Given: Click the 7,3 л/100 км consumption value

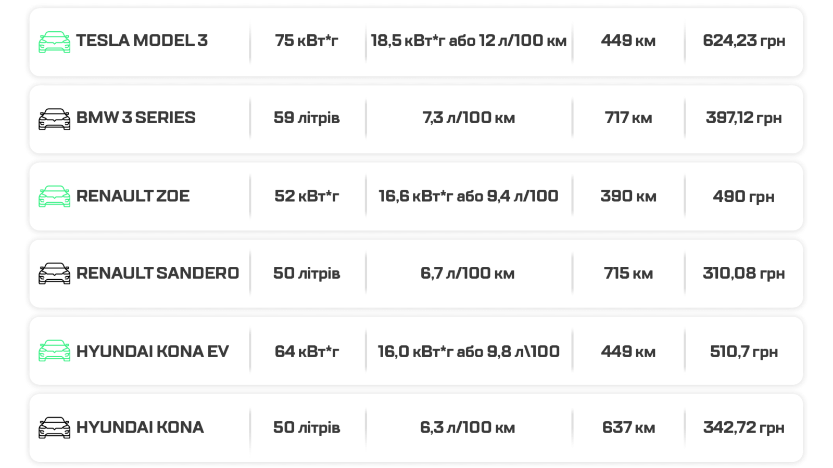Looking at the screenshot, I should (469, 118).
